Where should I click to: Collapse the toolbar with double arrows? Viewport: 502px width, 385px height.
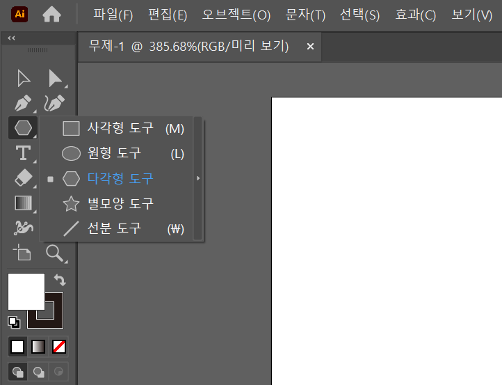[12, 38]
